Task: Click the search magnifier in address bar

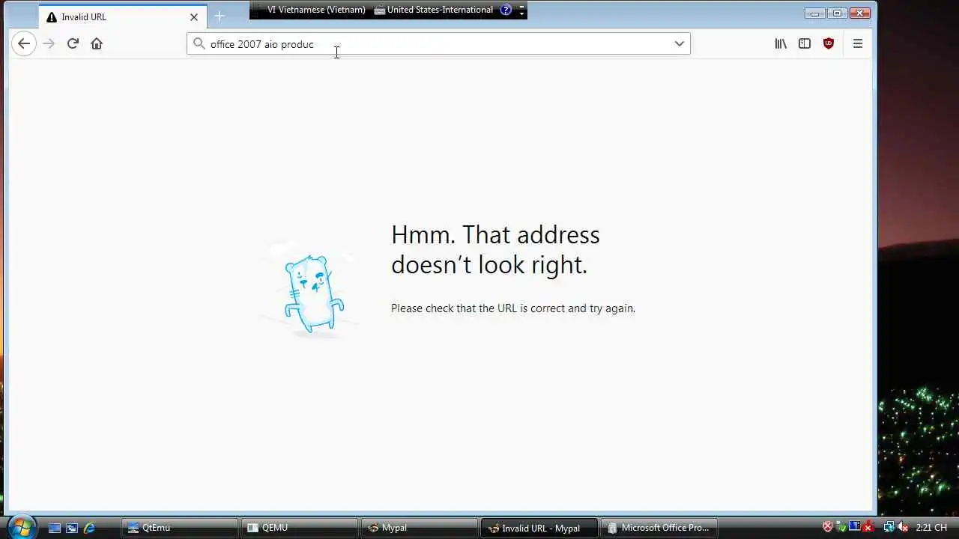Action: coord(199,43)
